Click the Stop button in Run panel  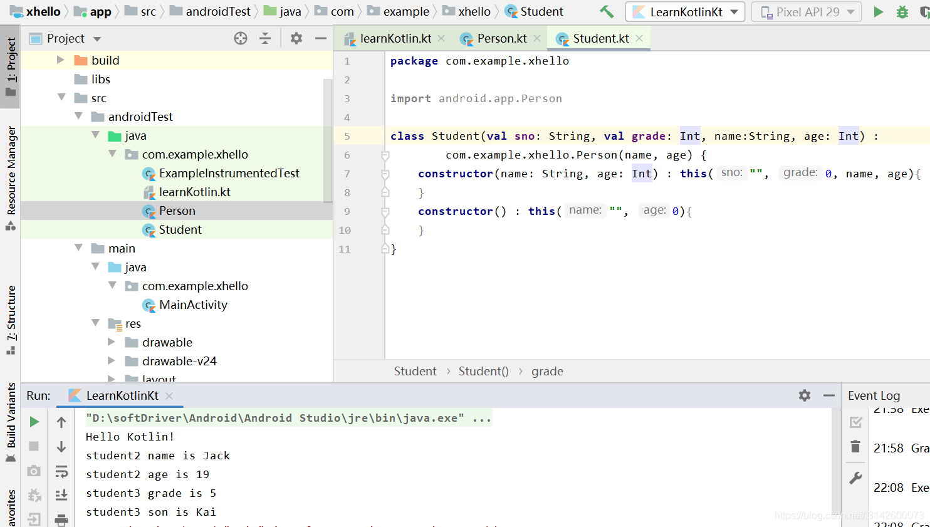click(x=34, y=446)
